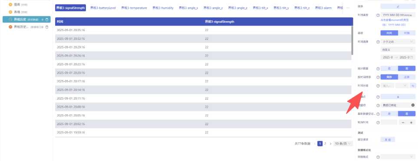418x161 pixels.
Task: Switch to 界桩3-tilt_z tab
Action: tap(302, 8)
